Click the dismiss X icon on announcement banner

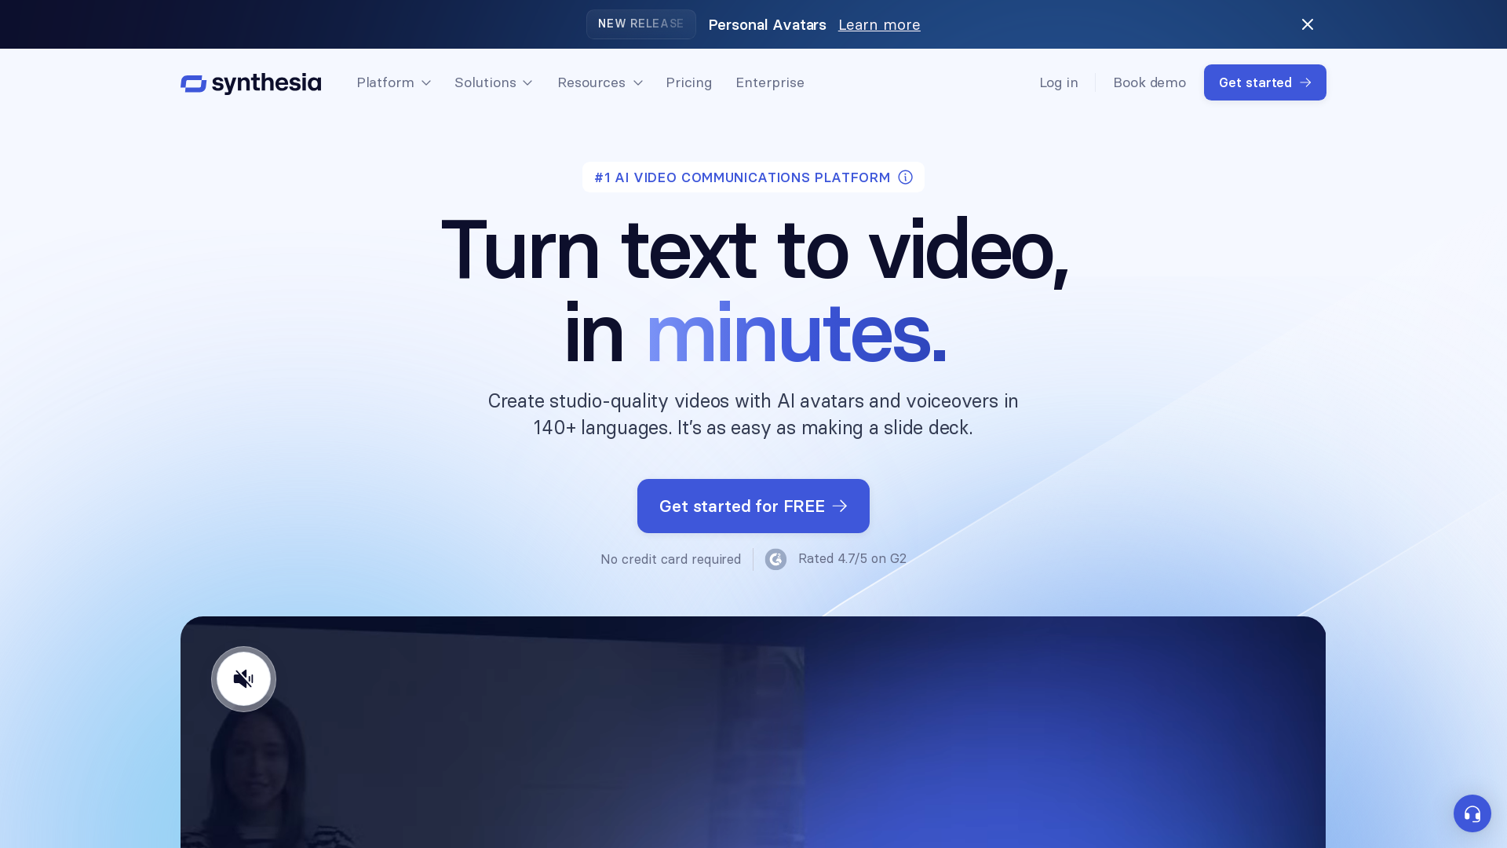pyautogui.click(x=1307, y=24)
